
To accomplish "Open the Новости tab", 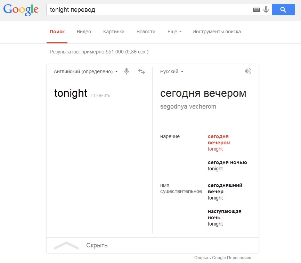I will coord(146,32).
